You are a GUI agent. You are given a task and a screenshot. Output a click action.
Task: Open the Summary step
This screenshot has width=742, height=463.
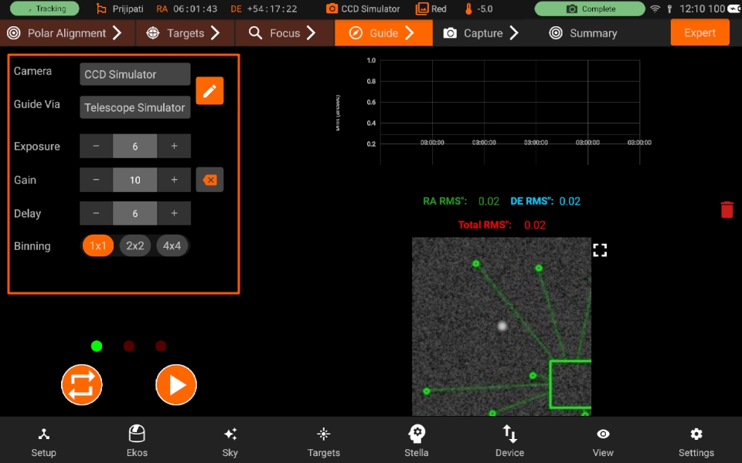point(584,33)
